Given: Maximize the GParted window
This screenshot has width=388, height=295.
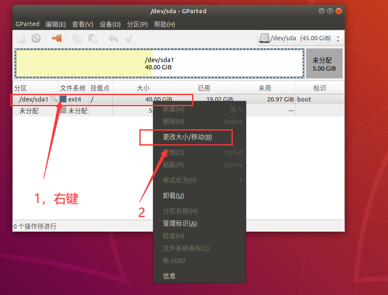Looking at the screenshot, I should coord(330,11).
